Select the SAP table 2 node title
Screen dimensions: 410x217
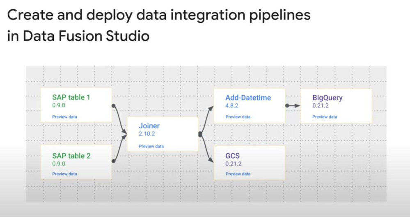point(71,156)
